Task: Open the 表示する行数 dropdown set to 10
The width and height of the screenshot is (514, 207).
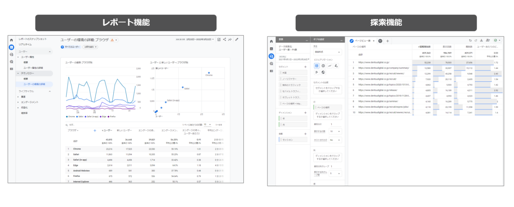Action: pyautogui.click(x=335, y=131)
